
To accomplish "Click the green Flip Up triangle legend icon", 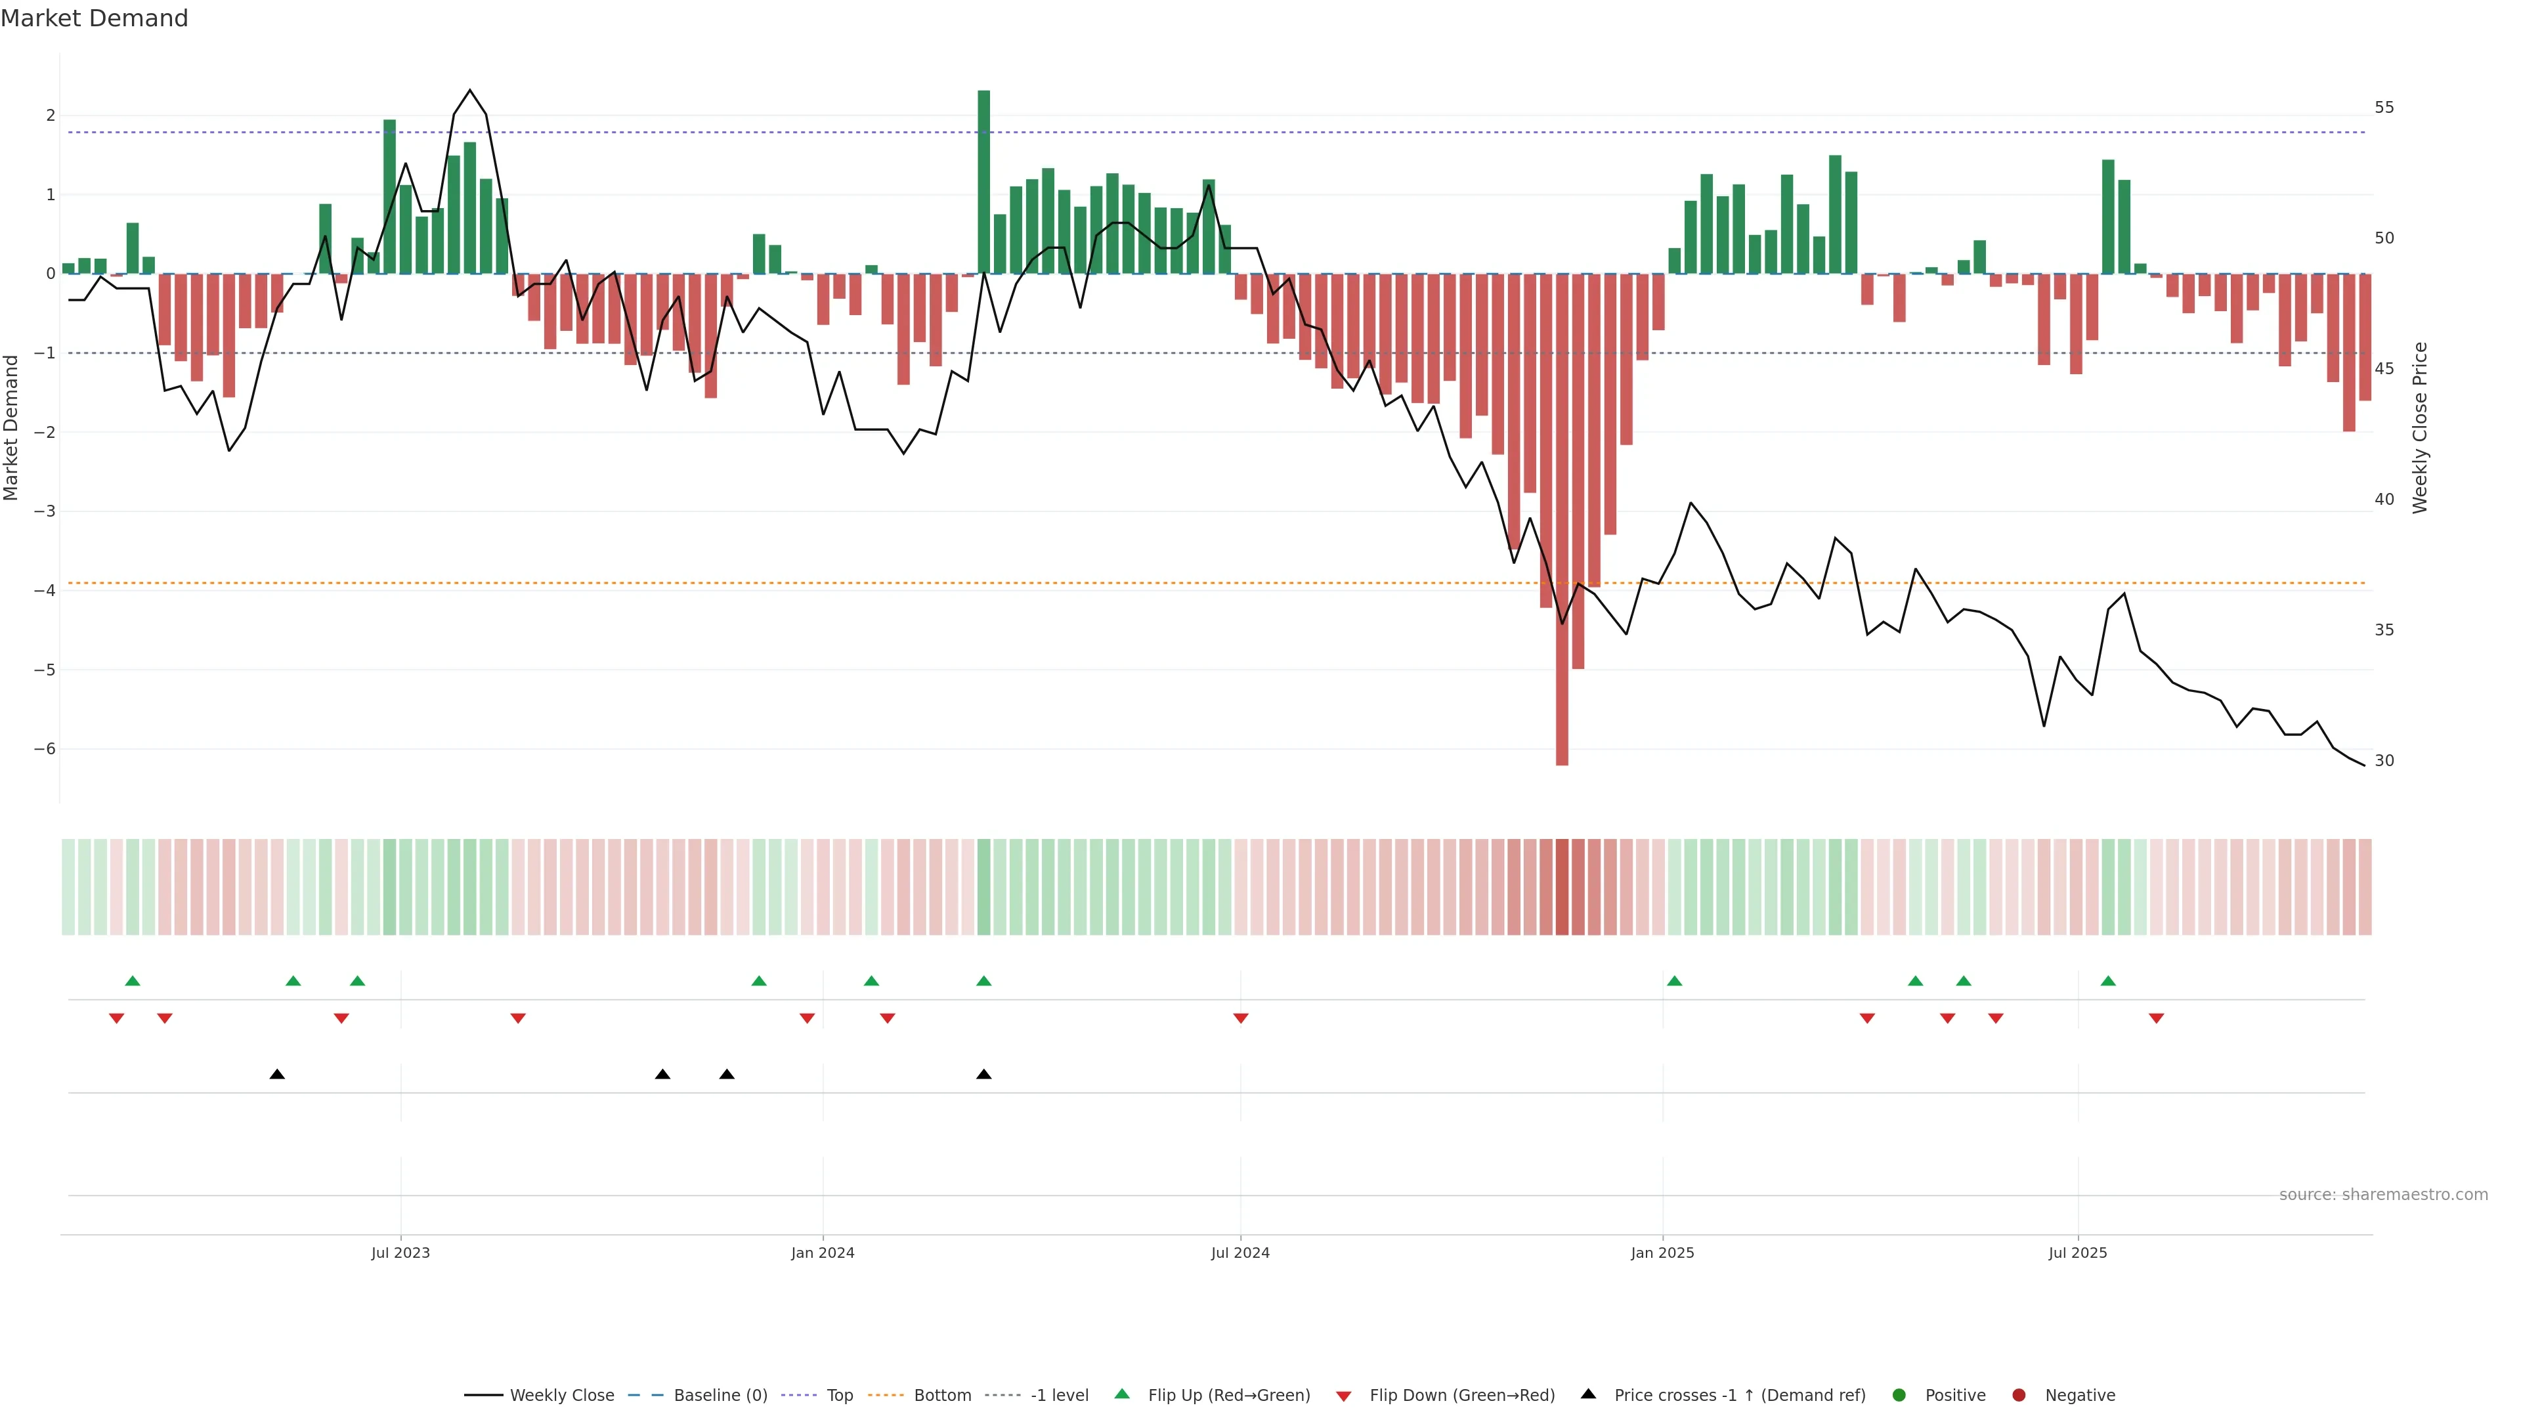I will 1121,1394.
